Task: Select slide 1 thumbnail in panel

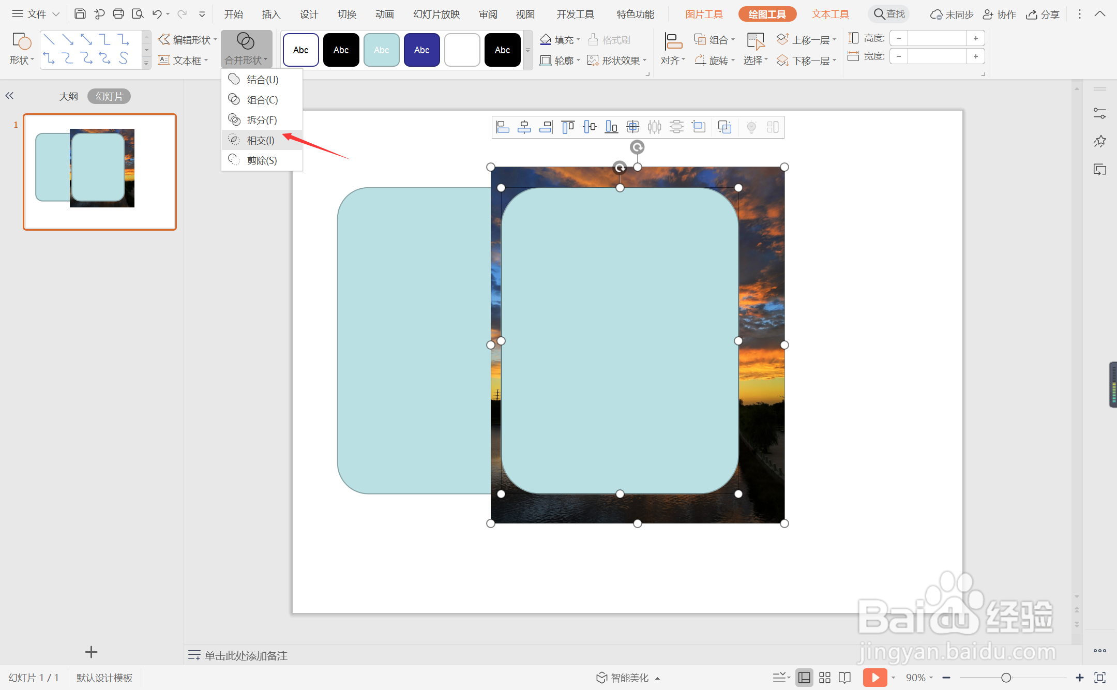Action: (x=100, y=172)
